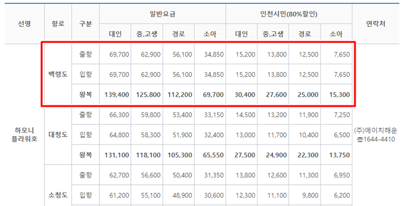Click the 소청도 출항 fare 6,950
Screen dimensions: 404x206
342,175
